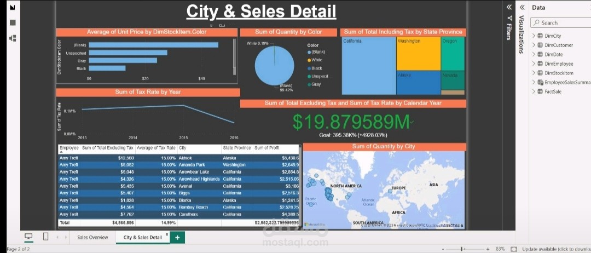This screenshot has height=253, width=591.
Task: Expand the DimCity table
Action: (534, 36)
